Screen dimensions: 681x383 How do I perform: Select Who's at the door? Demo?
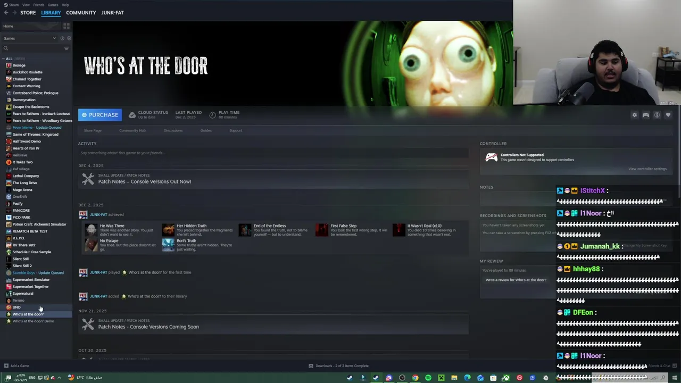coord(33,321)
